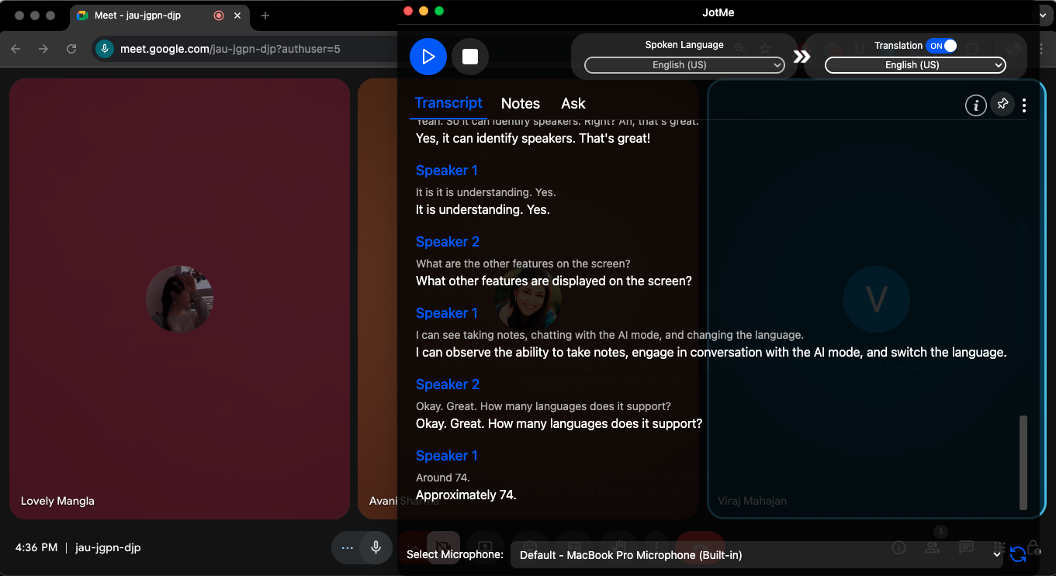Click the 'Select Microphone:' label
The image size is (1056, 576).
tap(455, 554)
